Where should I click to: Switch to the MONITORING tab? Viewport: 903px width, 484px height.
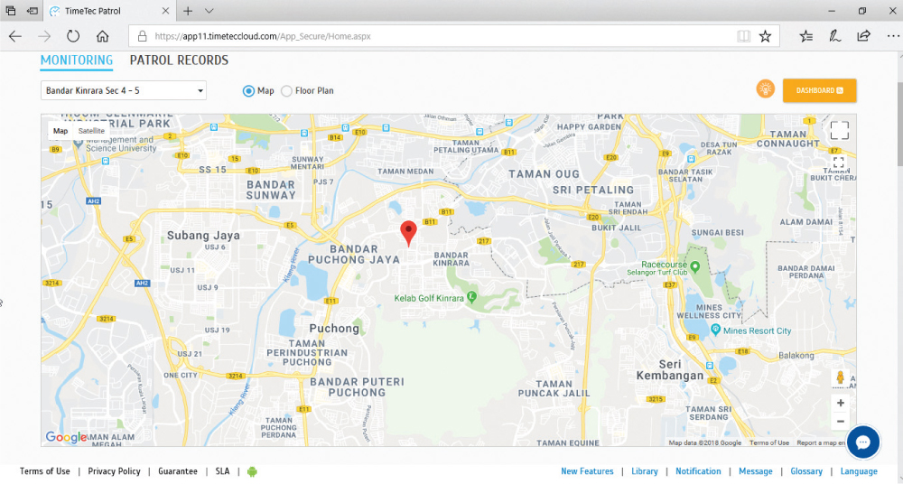click(x=77, y=60)
